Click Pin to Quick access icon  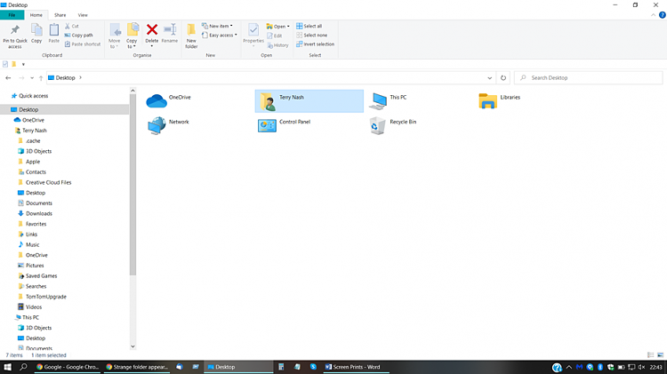click(14, 33)
